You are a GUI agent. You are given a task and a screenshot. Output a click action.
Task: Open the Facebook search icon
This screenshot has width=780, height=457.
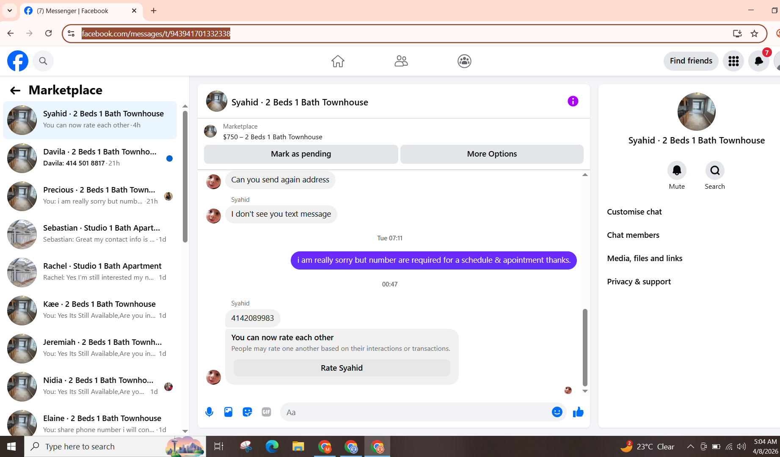point(43,61)
